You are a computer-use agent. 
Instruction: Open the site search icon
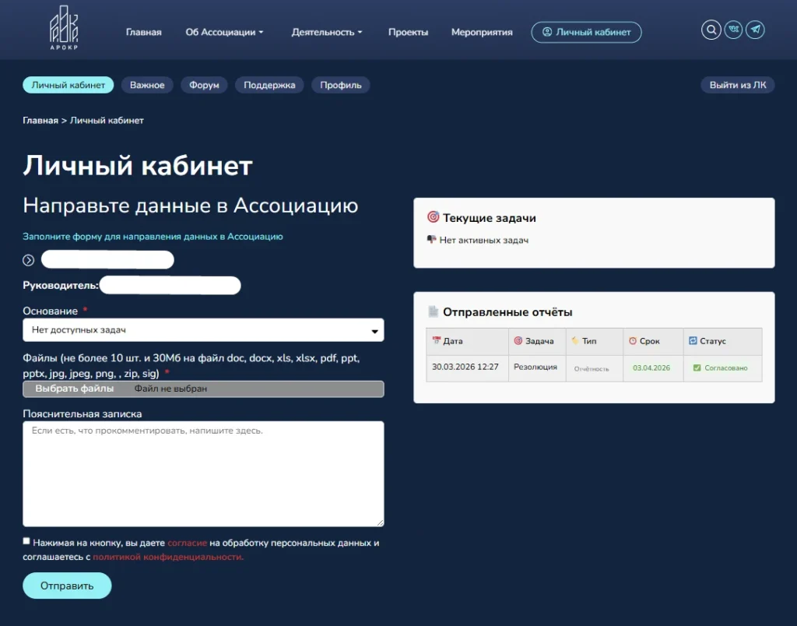pos(711,30)
